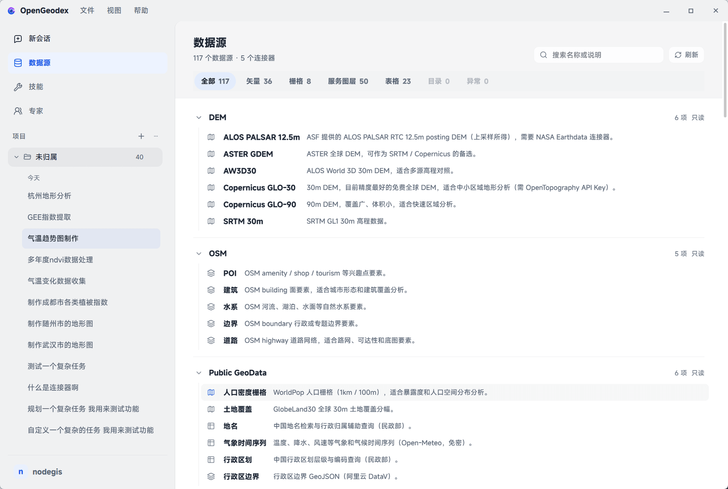Collapse the DEM group
The image size is (728, 489).
[199, 118]
